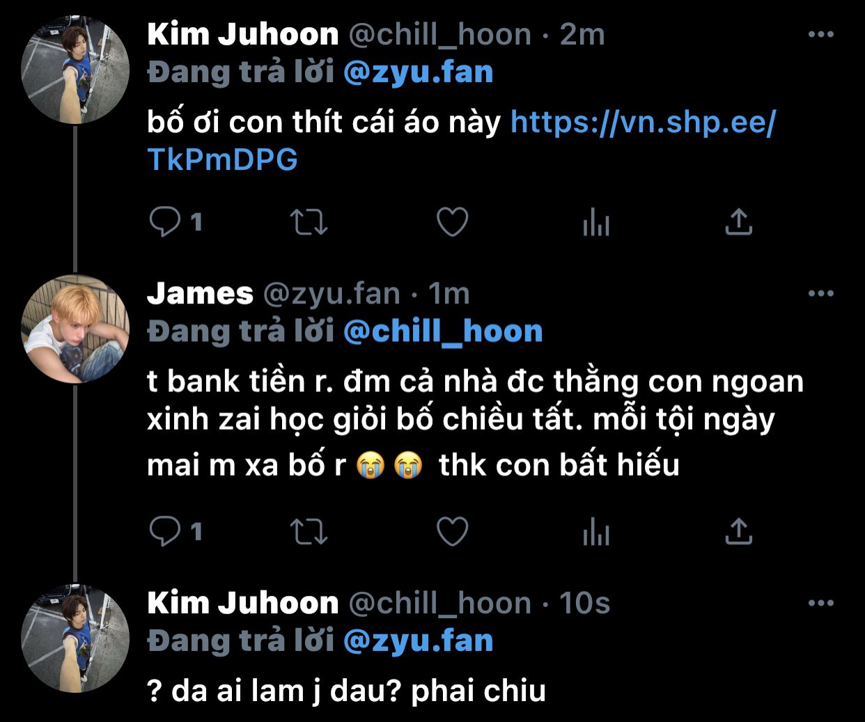
Task: Share James's reply tweet
Action: [738, 532]
